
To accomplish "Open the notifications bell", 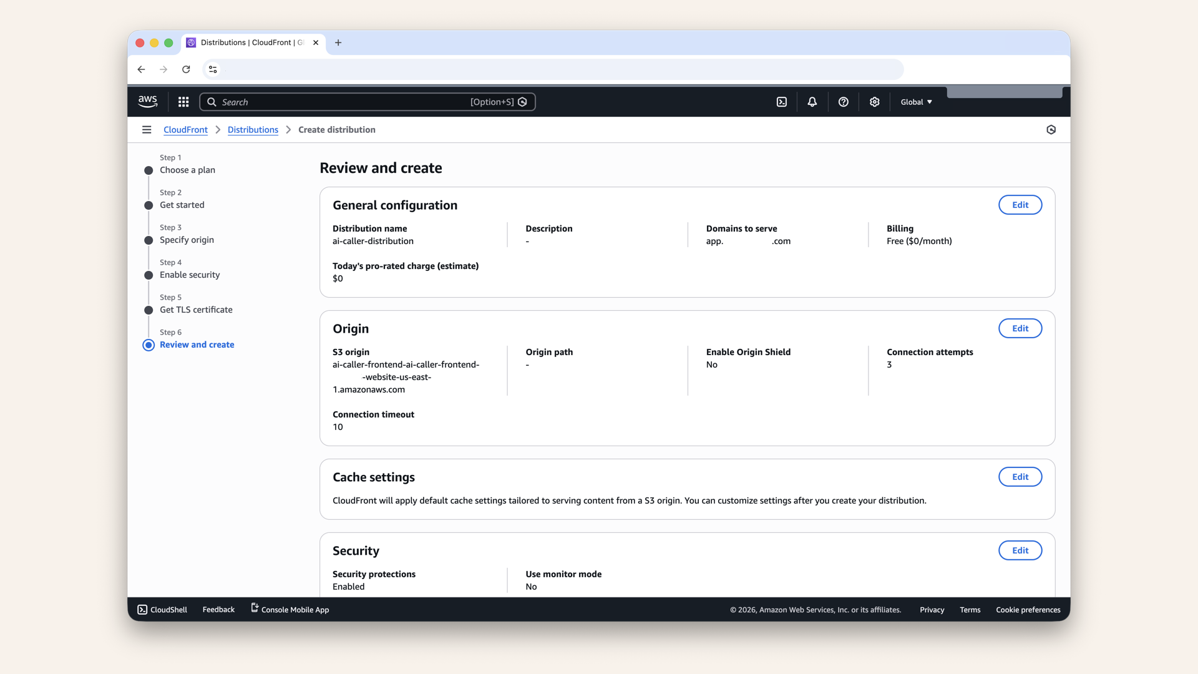I will tap(812, 102).
